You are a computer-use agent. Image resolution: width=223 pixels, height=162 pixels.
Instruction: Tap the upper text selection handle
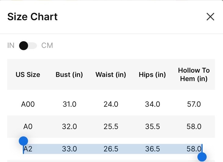pos(23,141)
